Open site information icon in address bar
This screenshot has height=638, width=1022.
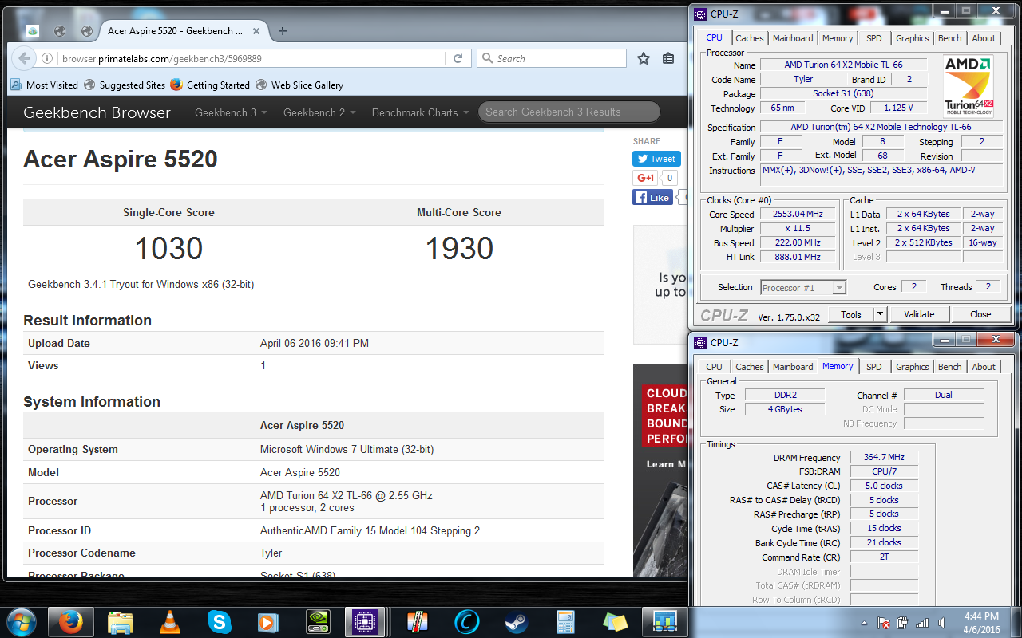(48, 58)
